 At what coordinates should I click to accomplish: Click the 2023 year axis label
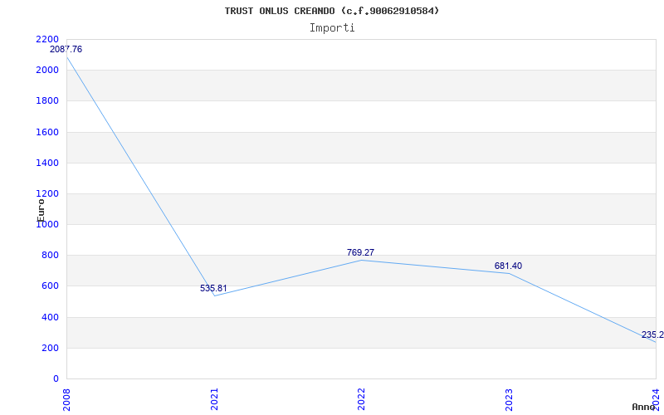tap(509, 399)
